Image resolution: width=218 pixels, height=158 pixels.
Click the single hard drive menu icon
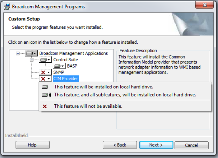tap(45, 87)
